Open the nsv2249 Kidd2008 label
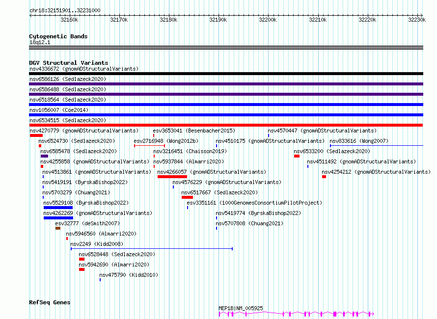This screenshot has height=319, width=437. tap(97, 244)
